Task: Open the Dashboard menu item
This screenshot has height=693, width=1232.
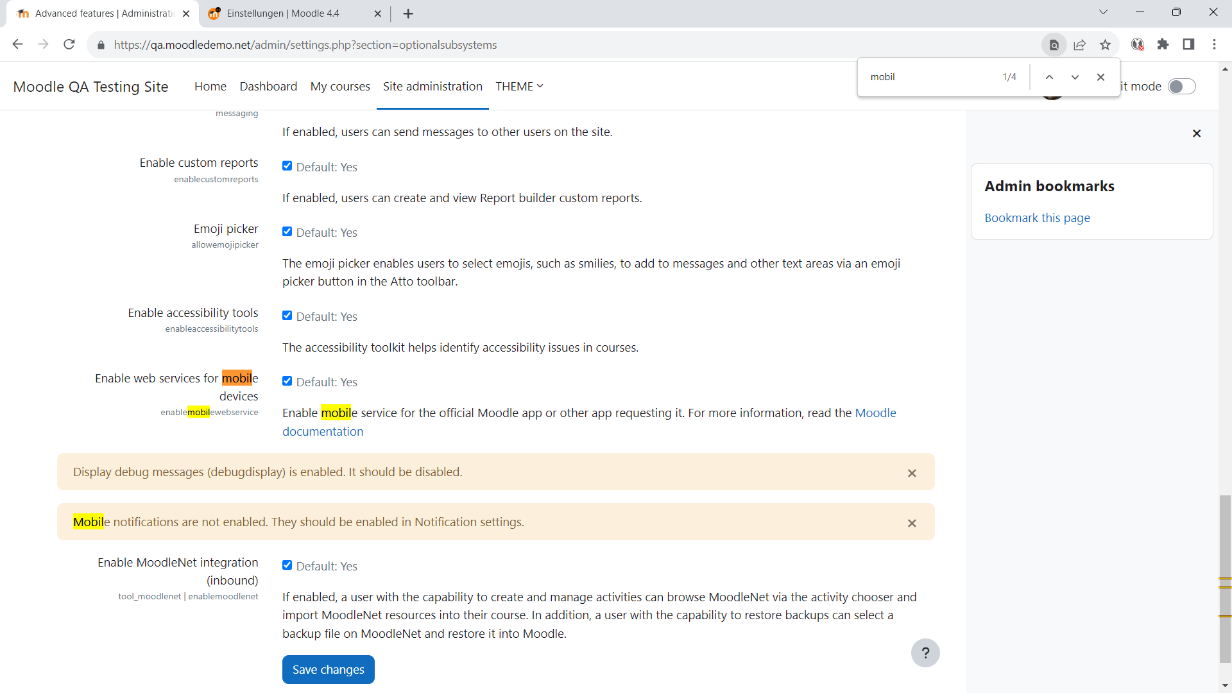Action: click(x=268, y=86)
